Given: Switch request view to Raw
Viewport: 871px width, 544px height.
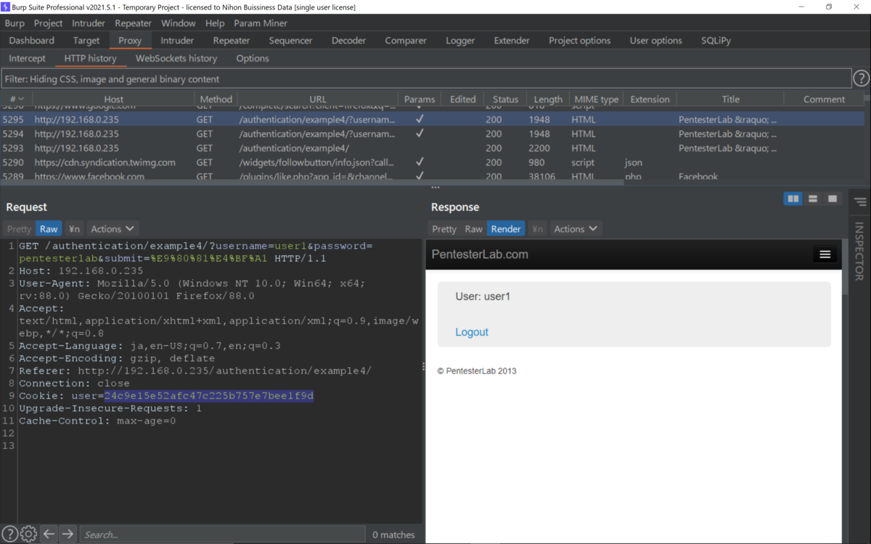Looking at the screenshot, I should point(49,228).
